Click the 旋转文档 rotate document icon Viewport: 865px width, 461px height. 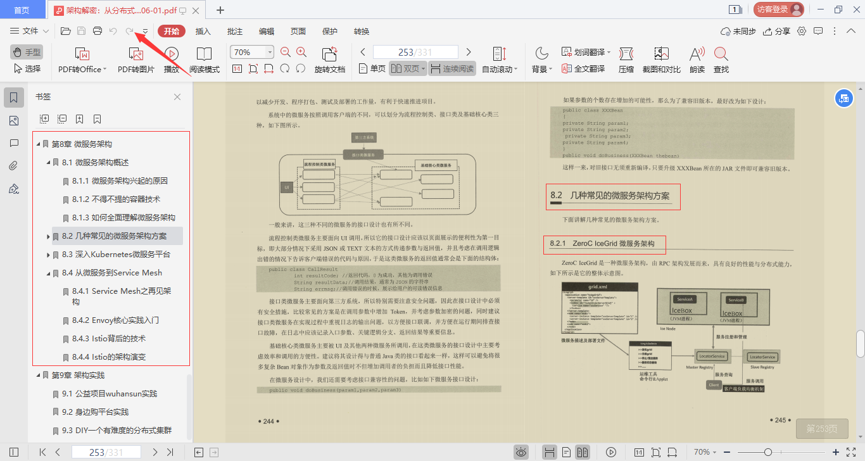pyautogui.click(x=330, y=54)
